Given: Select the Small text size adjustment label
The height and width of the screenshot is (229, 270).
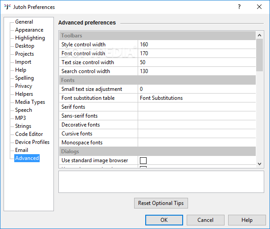Looking at the screenshot, I should point(92,89).
